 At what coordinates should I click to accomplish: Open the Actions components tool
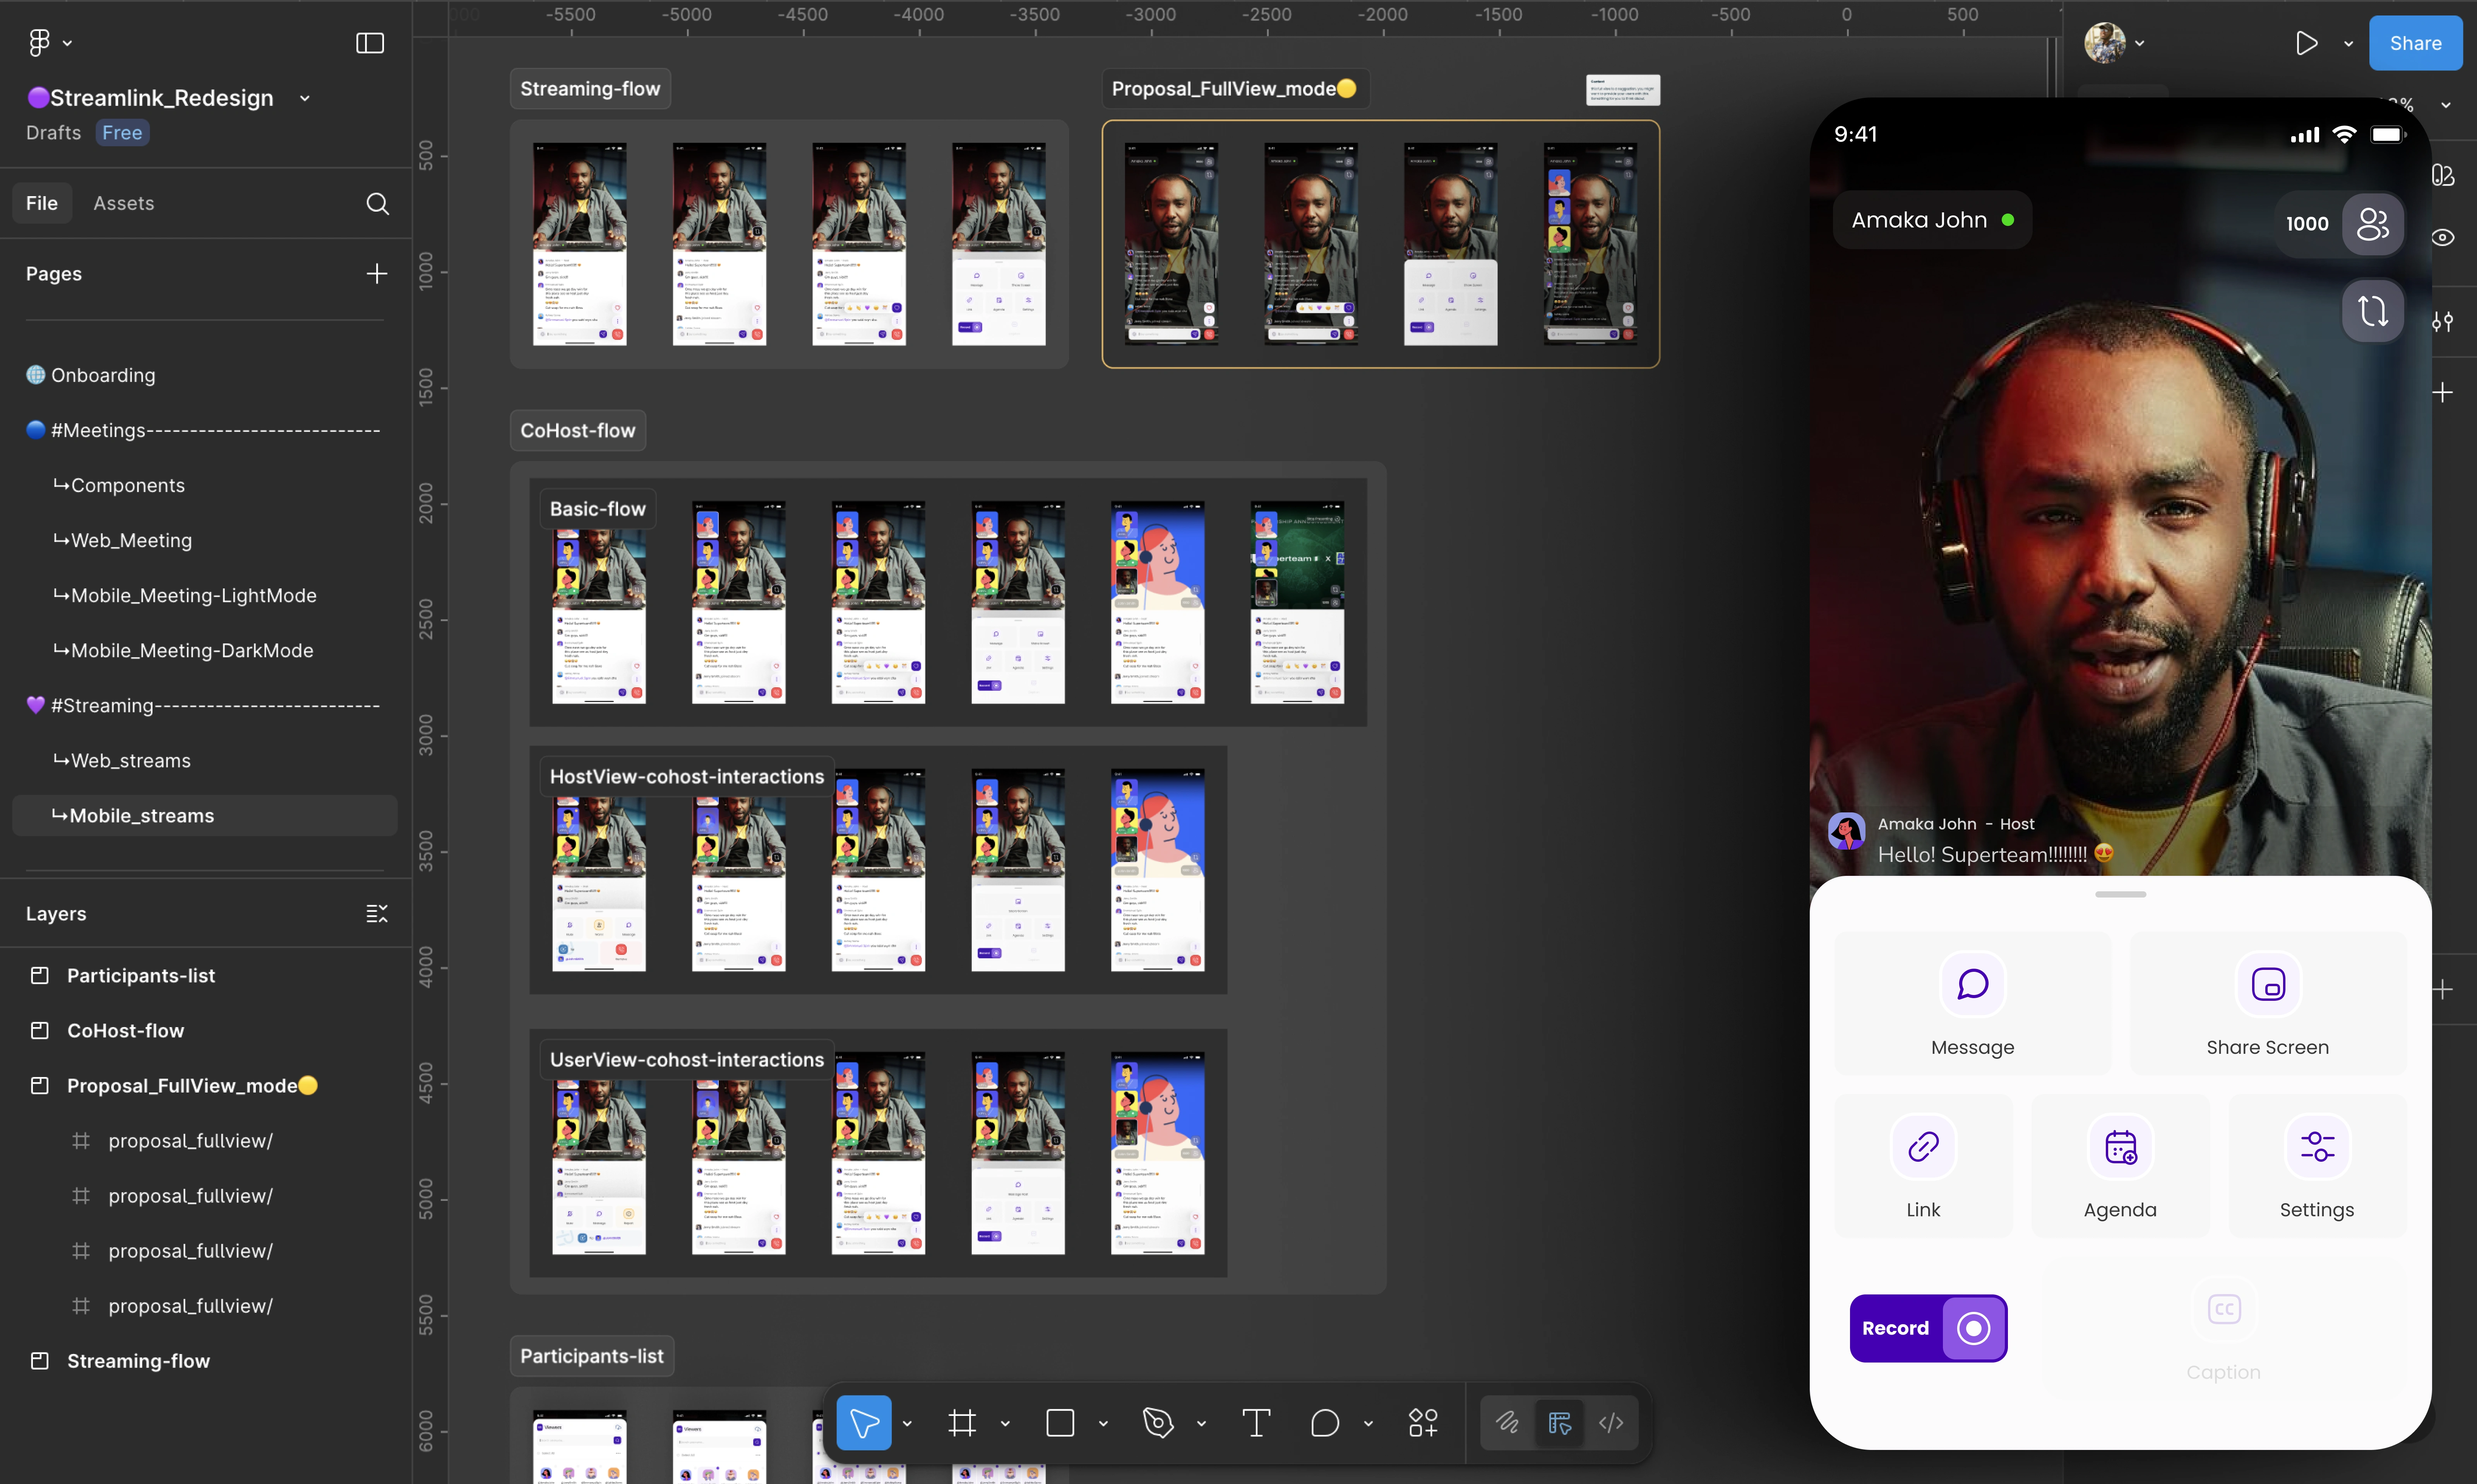point(1423,1422)
